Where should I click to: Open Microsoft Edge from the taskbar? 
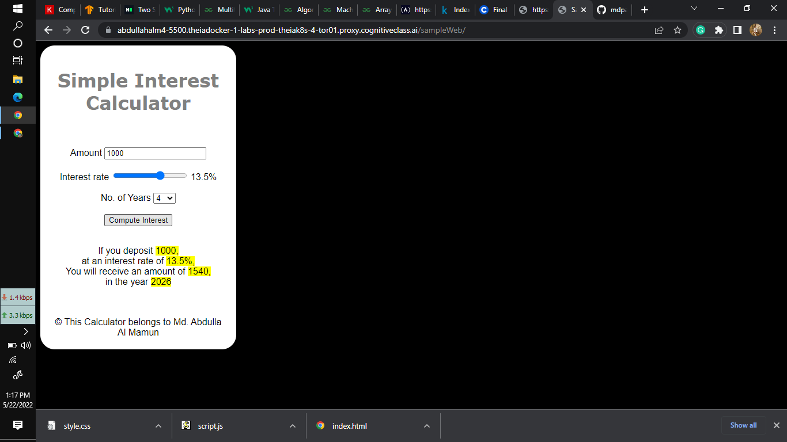coord(17,97)
